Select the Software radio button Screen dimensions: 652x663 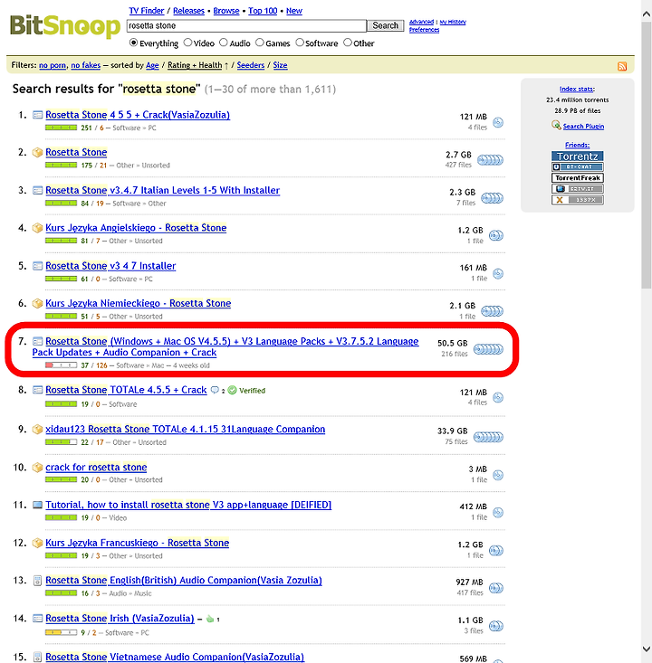coord(300,43)
